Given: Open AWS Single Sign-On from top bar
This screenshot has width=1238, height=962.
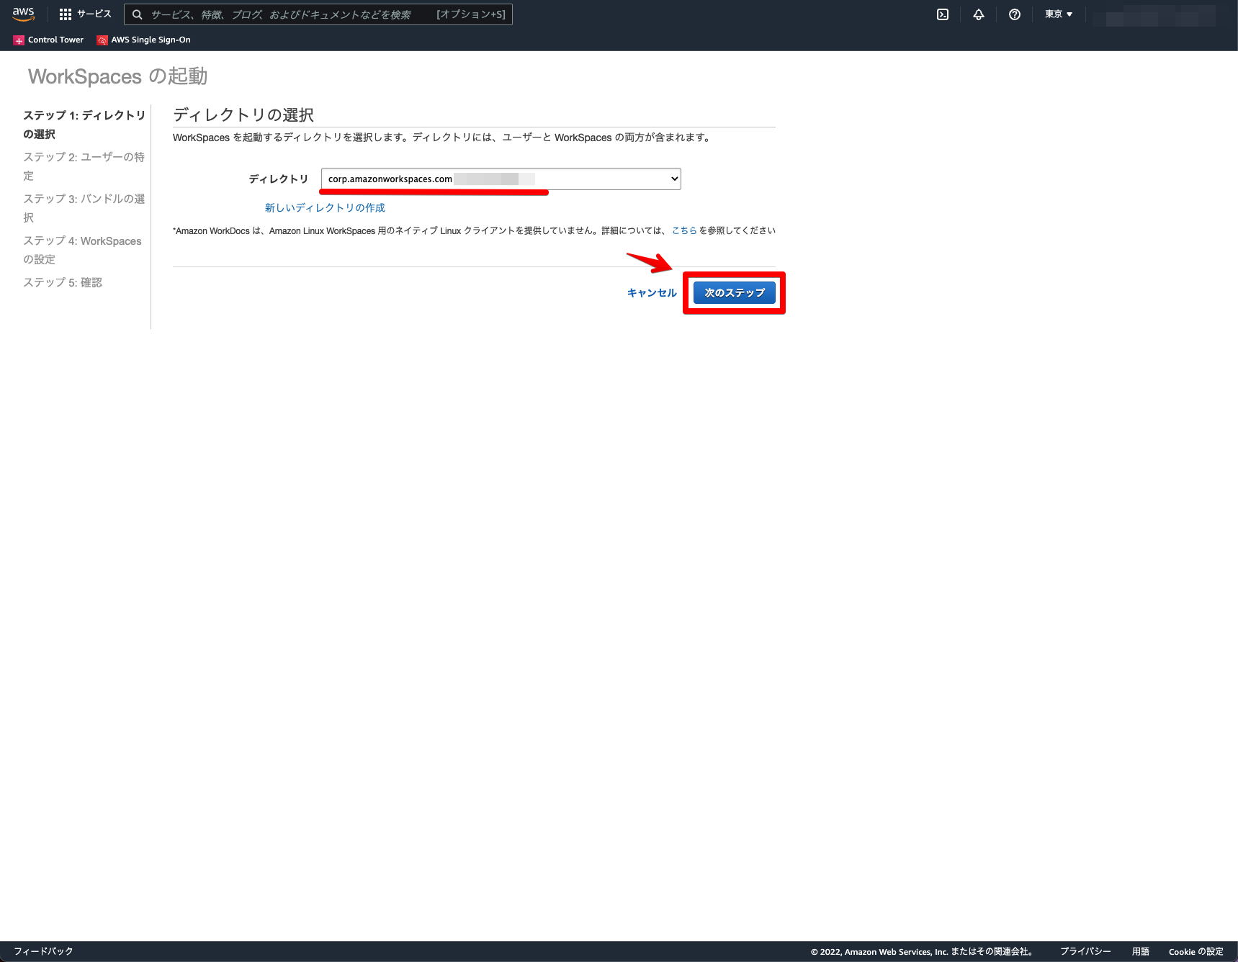Looking at the screenshot, I should point(149,40).
